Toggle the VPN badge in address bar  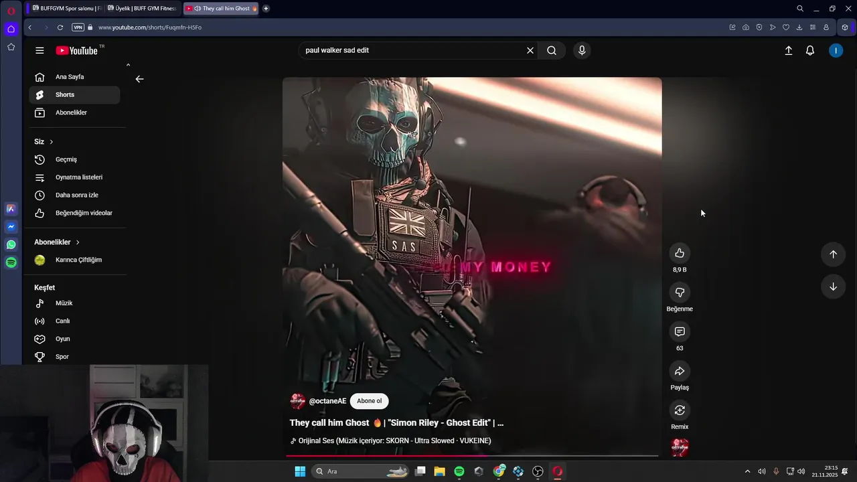point(78,27)
